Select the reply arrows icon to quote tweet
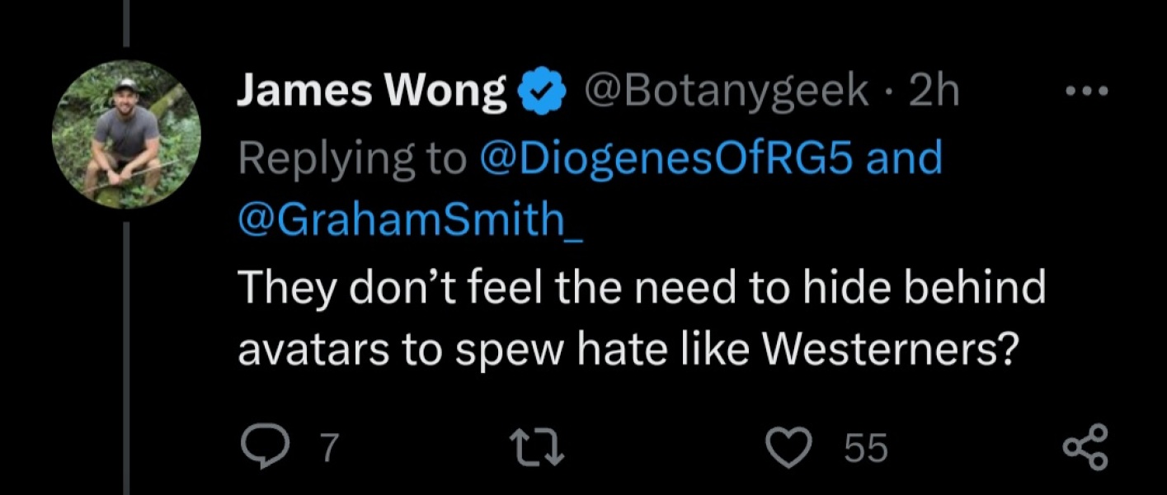The width and height of the screenshot is (1167, 495). pos(537,445)
